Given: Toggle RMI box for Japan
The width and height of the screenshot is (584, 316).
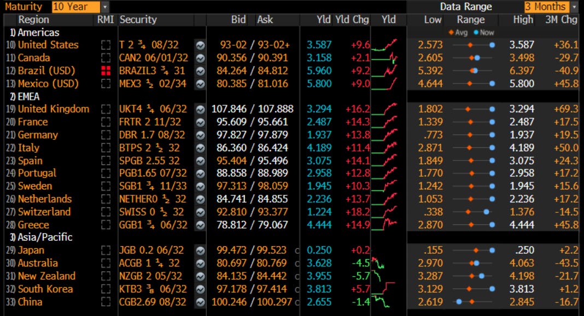Looking at the screenshot, I should pos(106,250).
